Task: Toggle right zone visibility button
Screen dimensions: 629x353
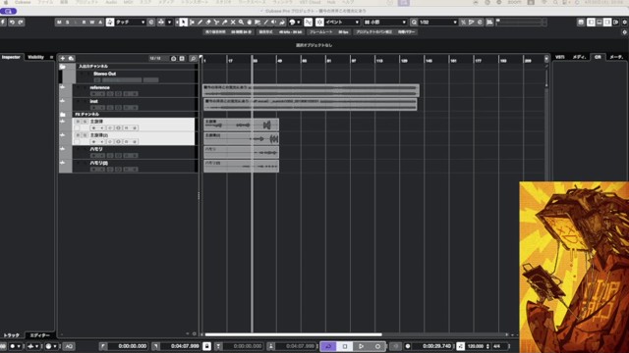Action: click(x=607, y=22)
